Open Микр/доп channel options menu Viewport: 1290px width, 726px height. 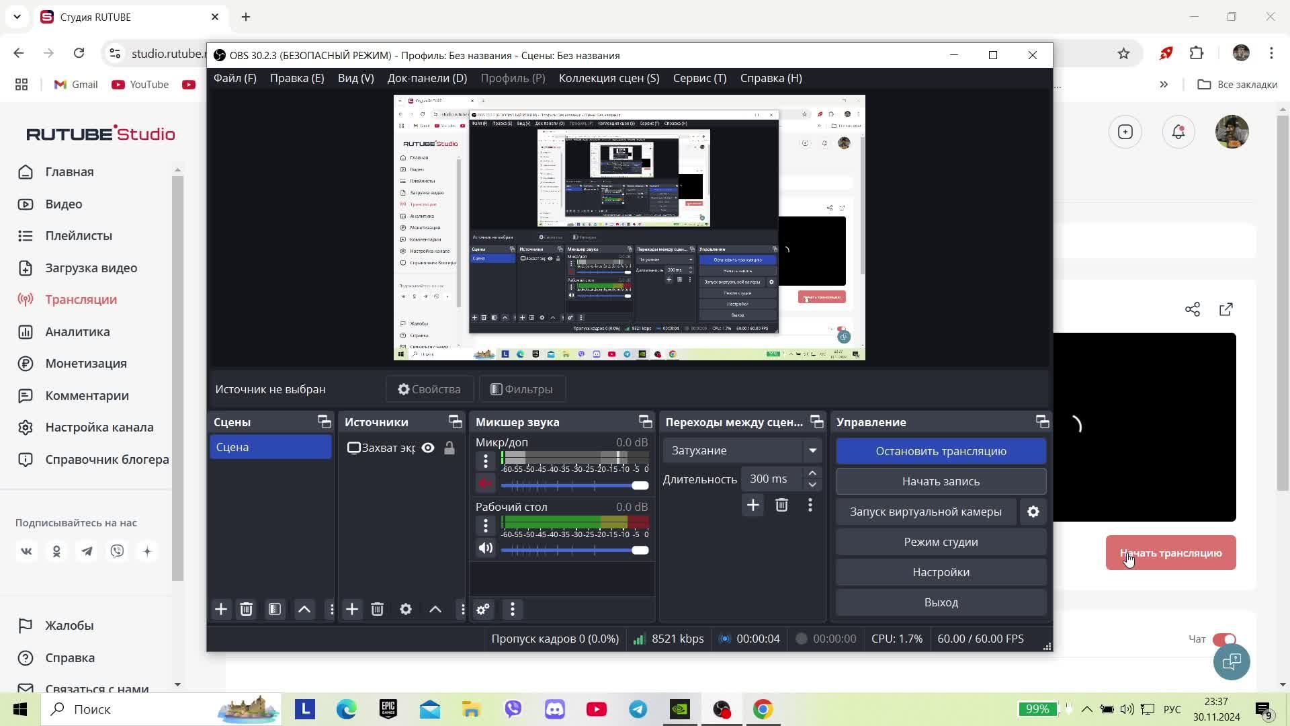486,461
